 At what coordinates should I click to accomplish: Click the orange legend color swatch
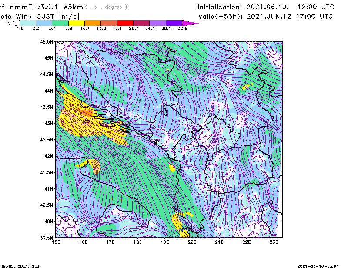click(x=93, y=23)
